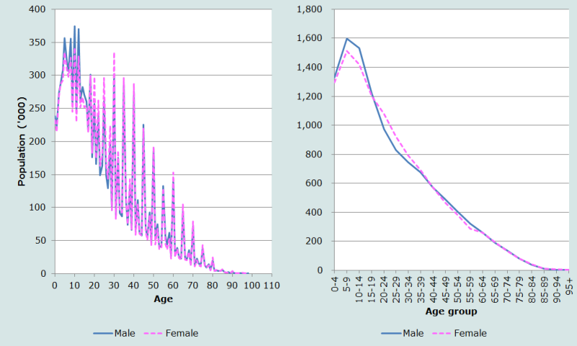
Task: Click the 10-14 age group label
Action: [x=359, y=290]
